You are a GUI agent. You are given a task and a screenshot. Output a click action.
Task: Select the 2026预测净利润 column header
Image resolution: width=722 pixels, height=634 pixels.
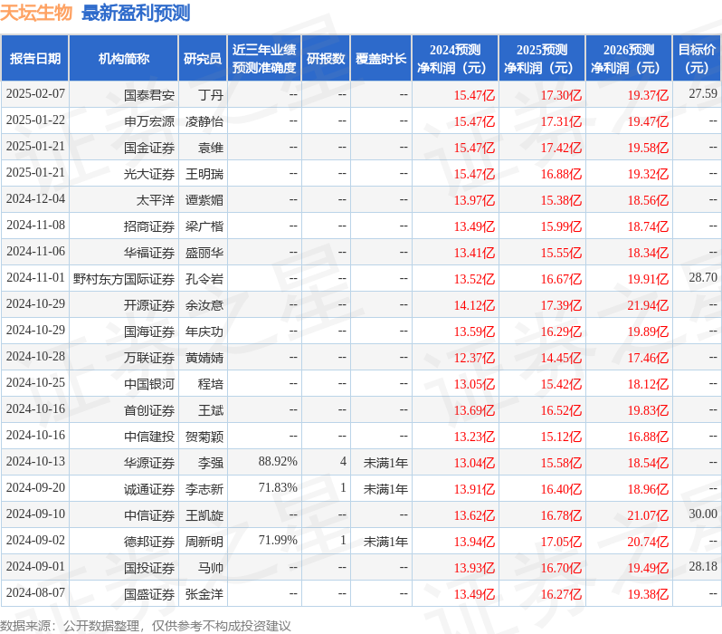(629, 59)
